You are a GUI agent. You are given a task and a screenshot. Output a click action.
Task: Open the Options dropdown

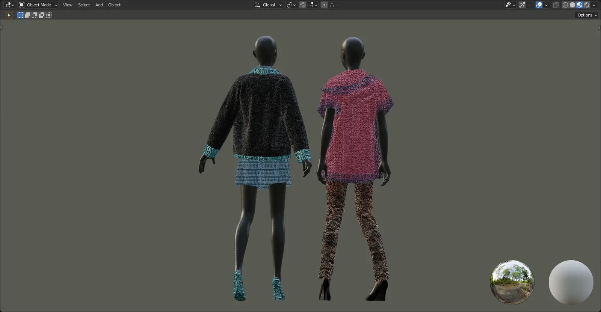(x=587, y=15)
